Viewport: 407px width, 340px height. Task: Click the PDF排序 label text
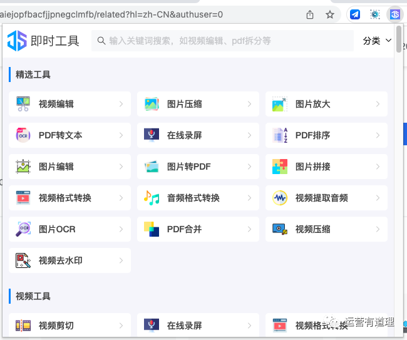tap(313, 135)
